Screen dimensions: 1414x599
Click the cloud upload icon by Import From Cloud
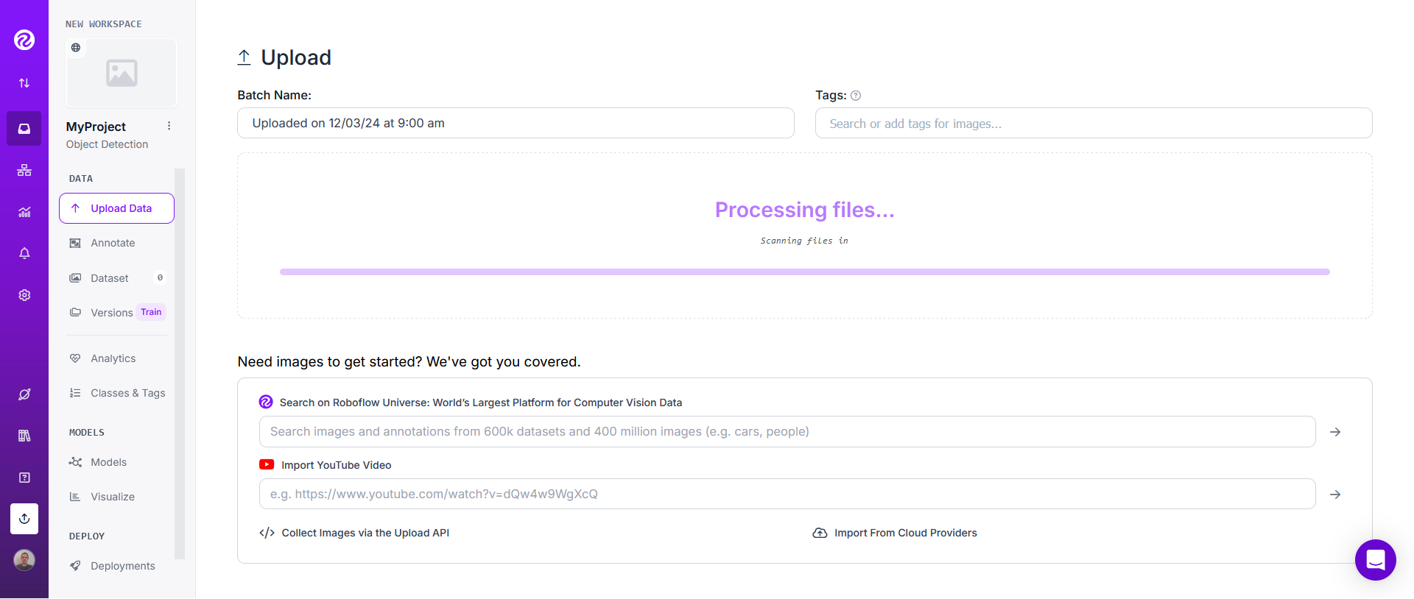820,533
